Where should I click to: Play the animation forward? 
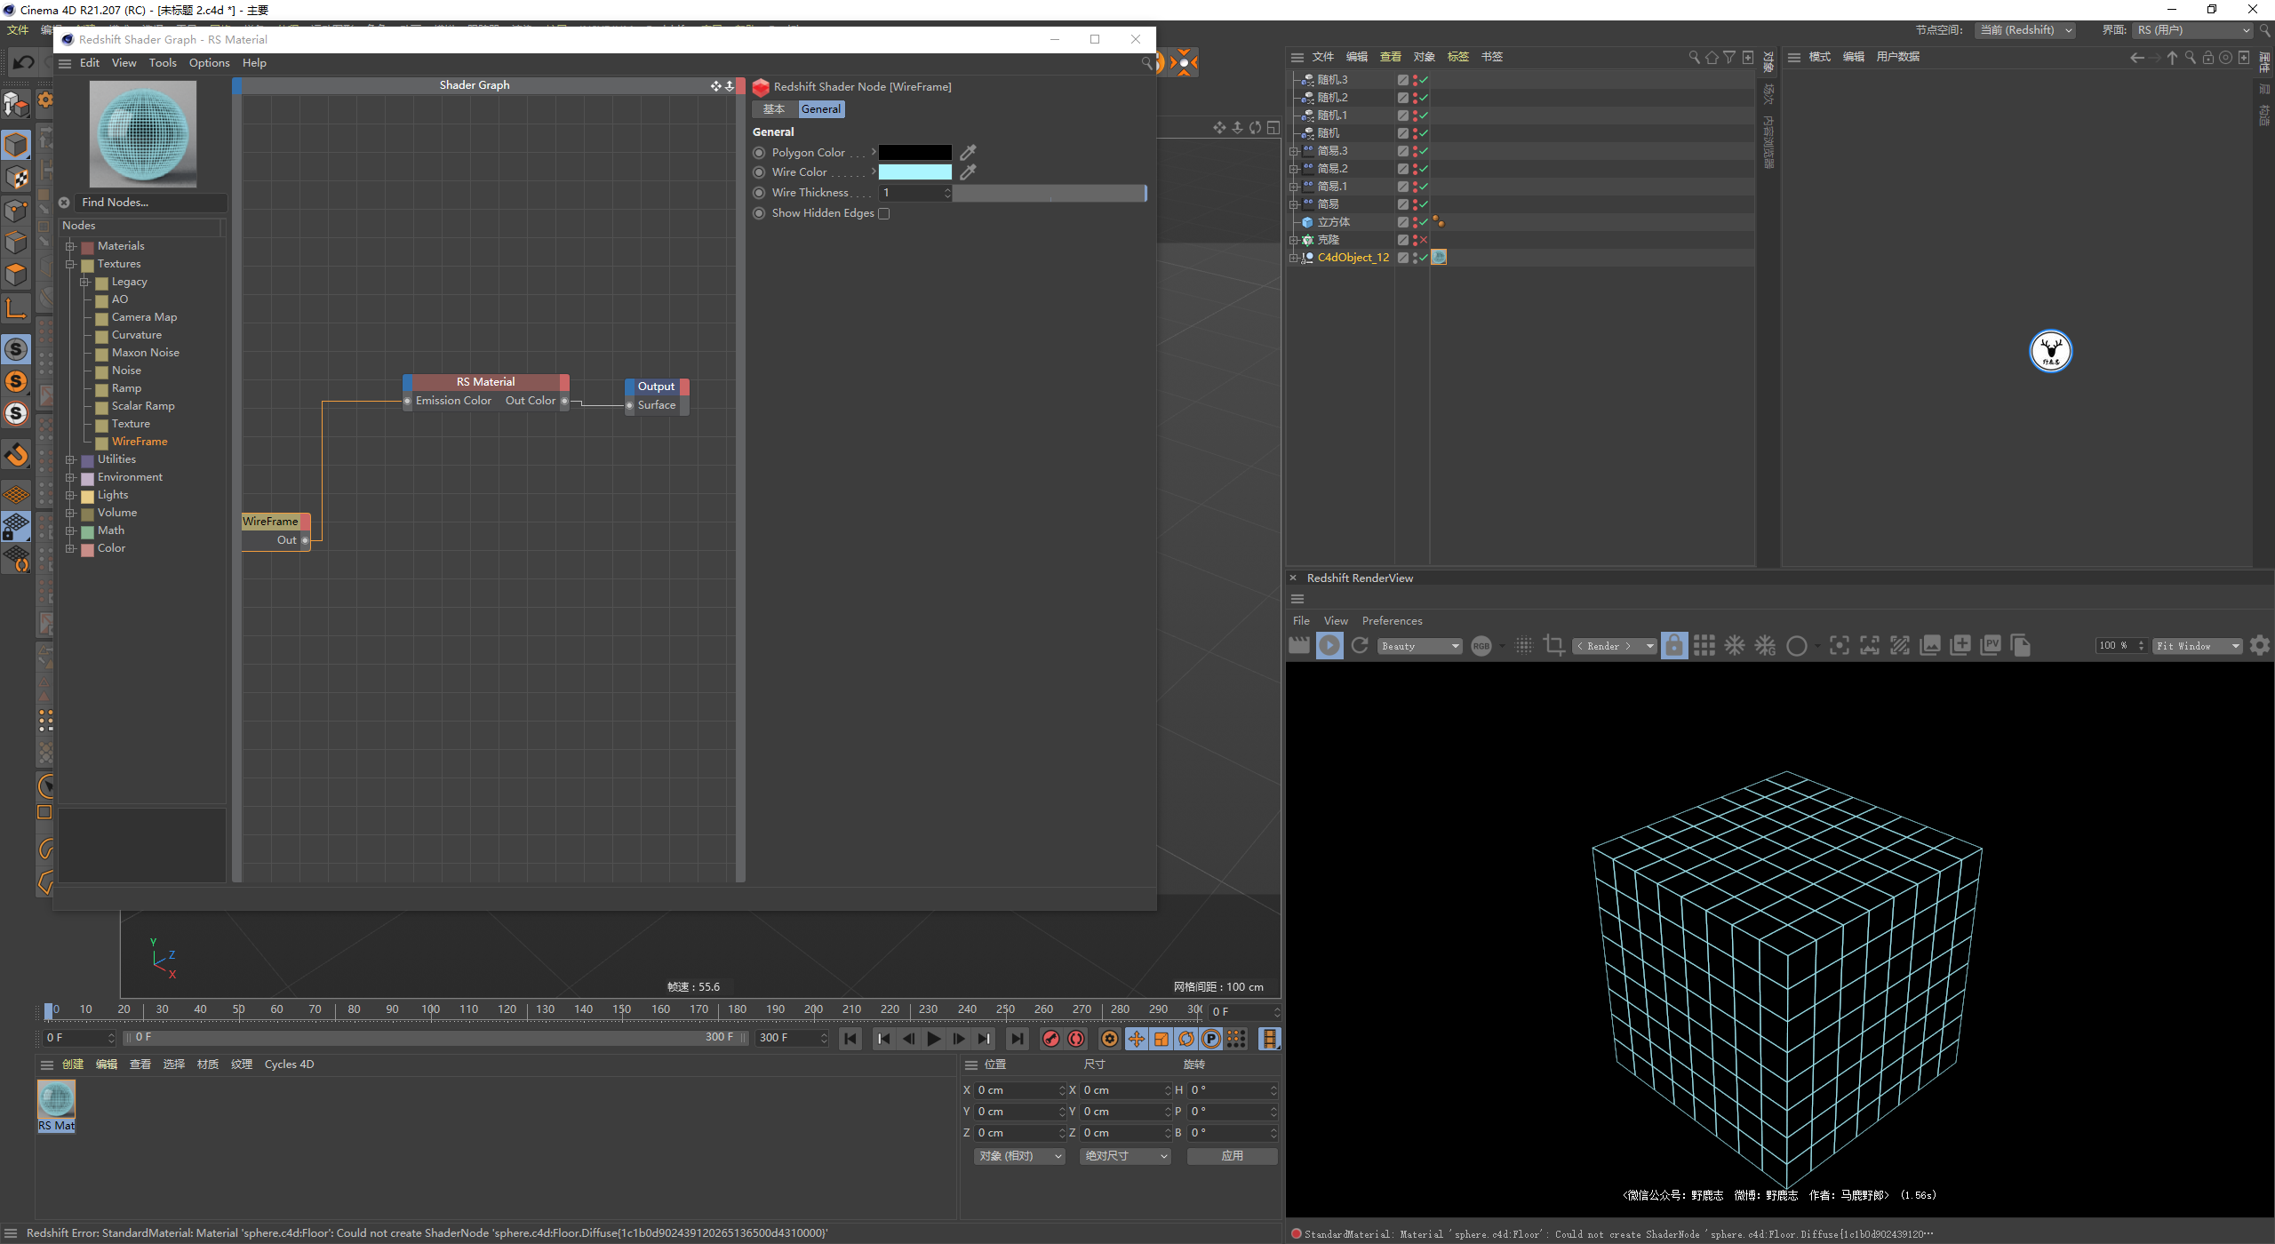tap(934, 1039)
